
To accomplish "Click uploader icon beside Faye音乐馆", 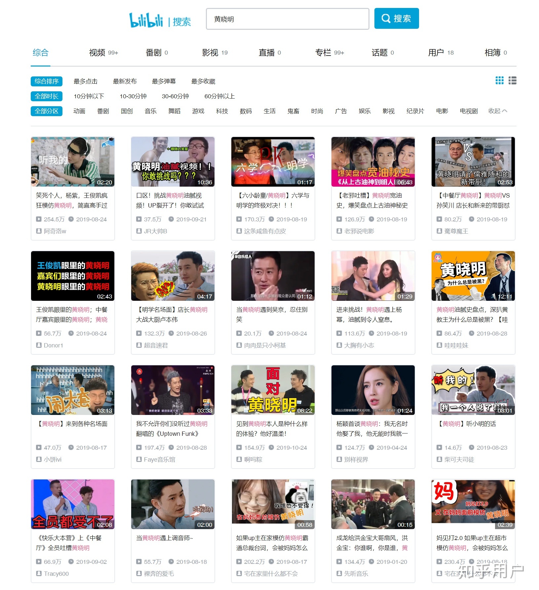I will click(139, 459).
